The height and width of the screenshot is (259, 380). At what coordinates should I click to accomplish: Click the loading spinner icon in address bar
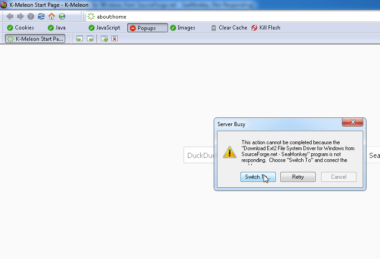tap(91, 16)
